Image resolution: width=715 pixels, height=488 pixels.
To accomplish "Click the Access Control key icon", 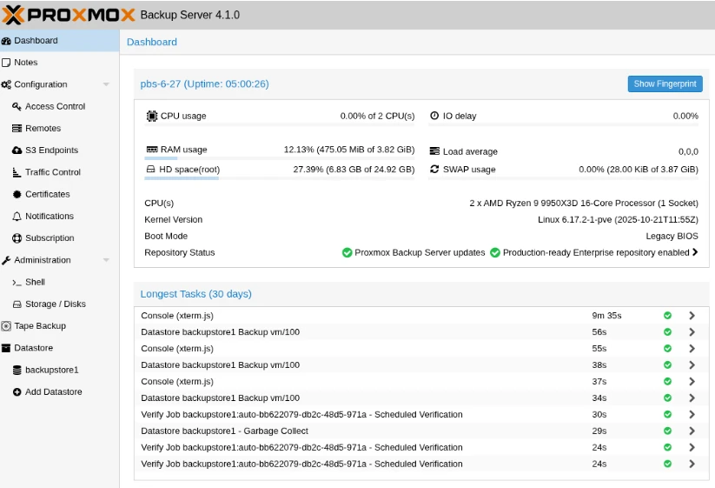I will click(x=17, y=106).
